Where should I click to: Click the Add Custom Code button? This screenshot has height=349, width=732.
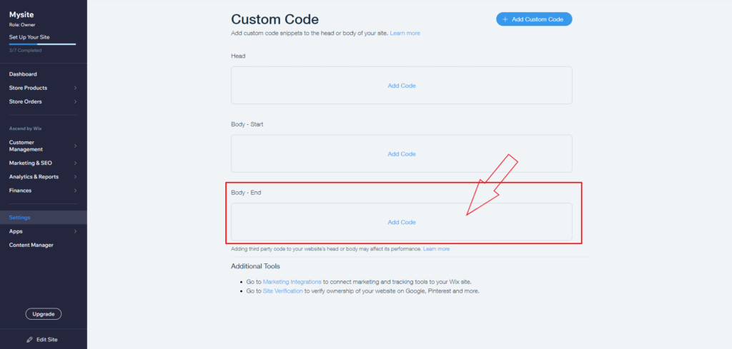coord(534,19)
